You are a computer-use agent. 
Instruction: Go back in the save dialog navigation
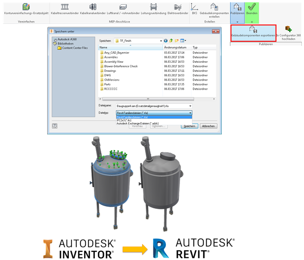point(165,41)
